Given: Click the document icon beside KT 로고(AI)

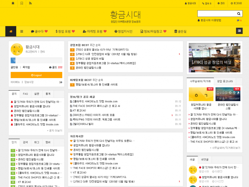Looking at the screenshot, I should point(71,110).
